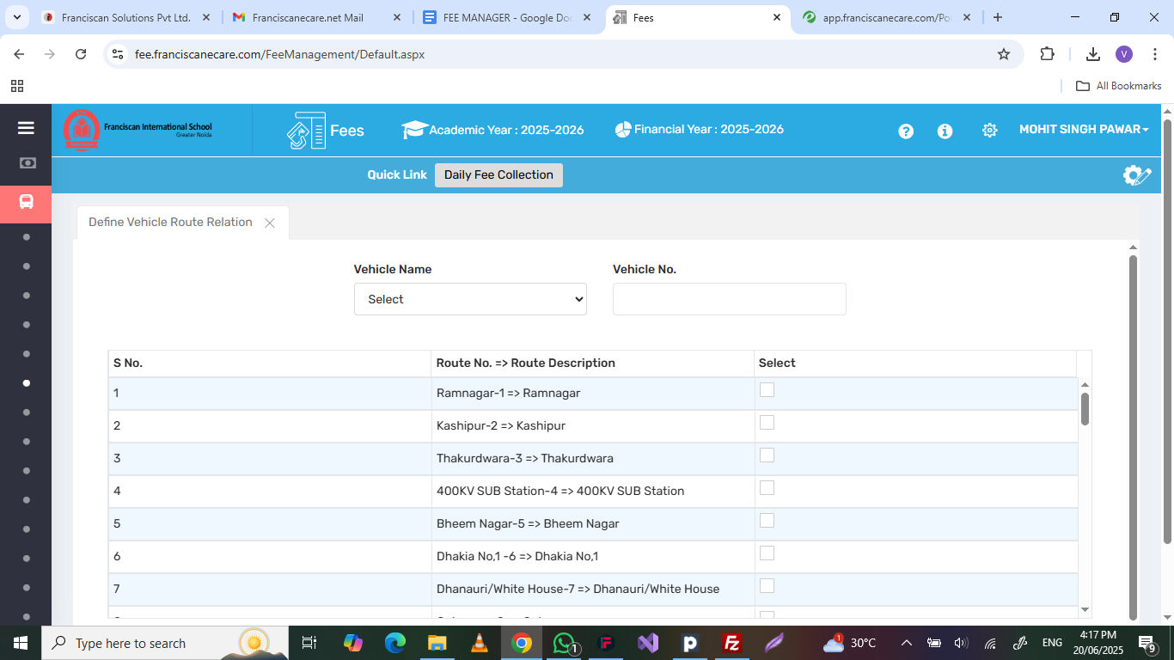Click the Windows Start button
Viewport: 1174px width, 660px height.
pyautogui.click(x=20, y=643)
